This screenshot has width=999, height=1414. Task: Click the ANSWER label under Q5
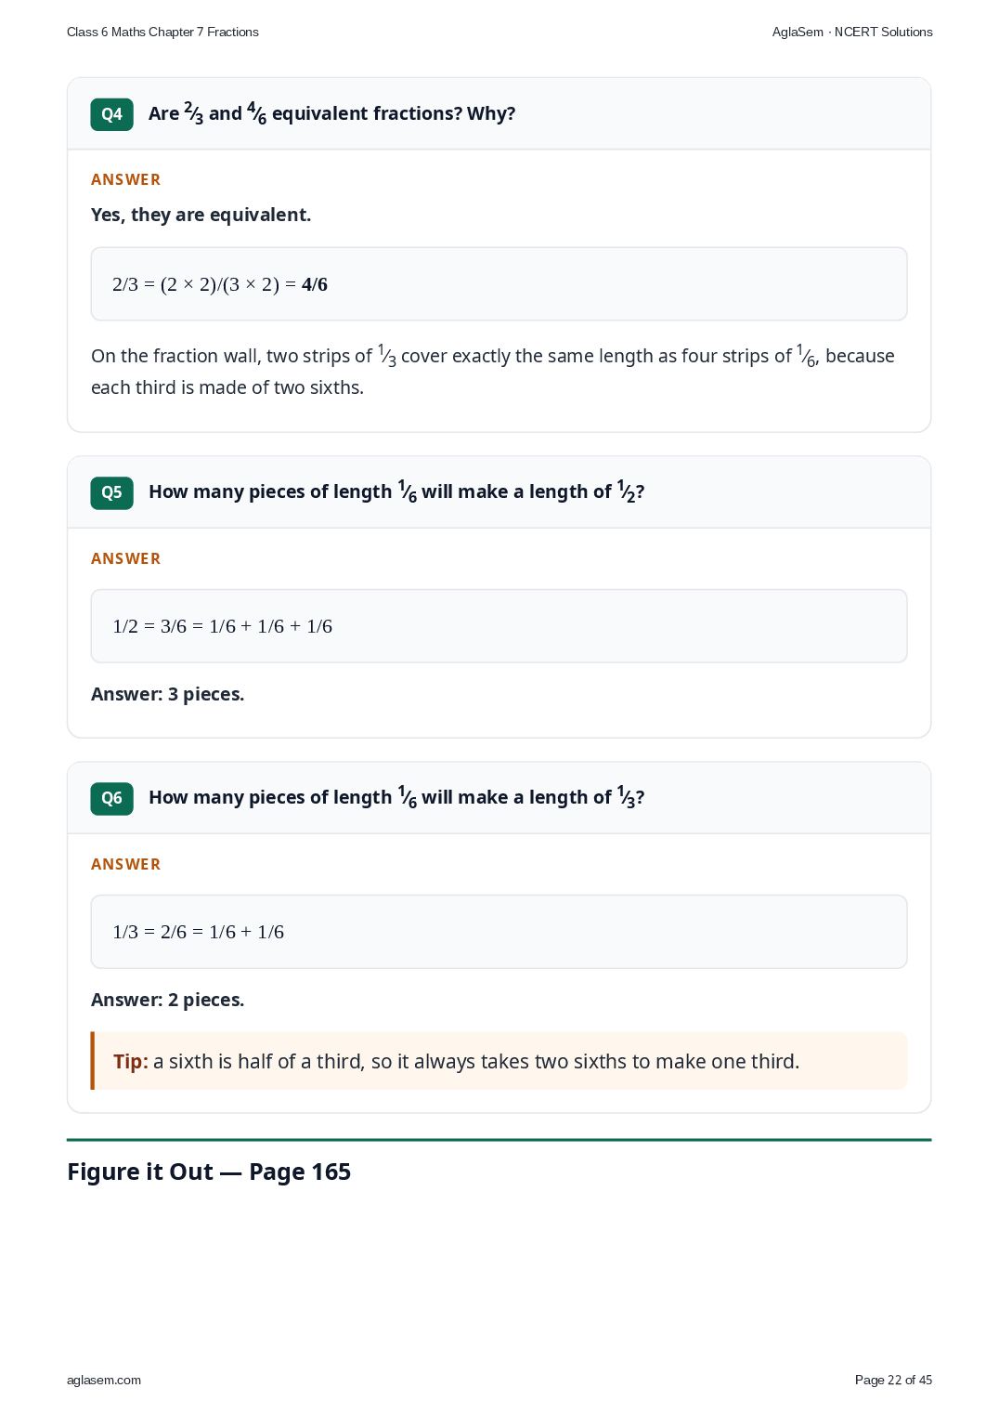coord(125,558)
